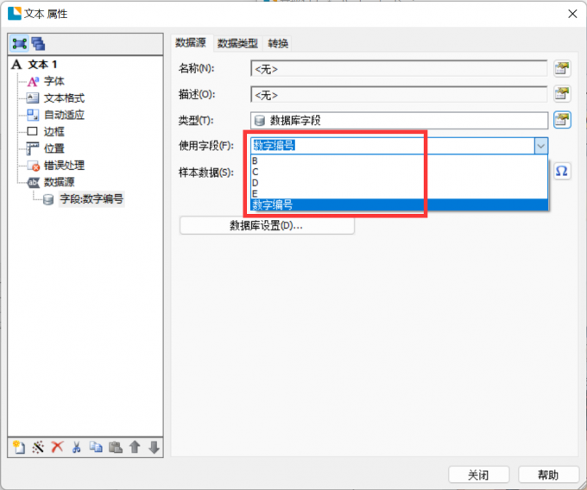Click the database cylinder icon beside 字段:数字编号
587x490 pixels.
(48, 199)
